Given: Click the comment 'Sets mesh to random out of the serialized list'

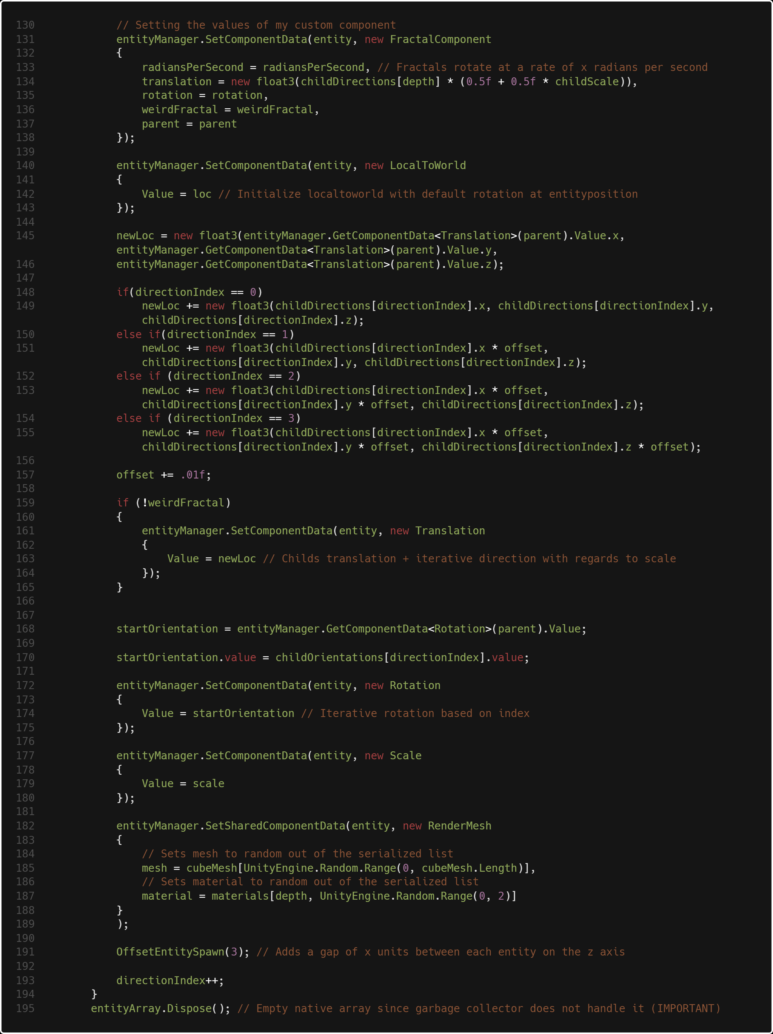Looking at the screenshot, I should click(x=307, y=854).
